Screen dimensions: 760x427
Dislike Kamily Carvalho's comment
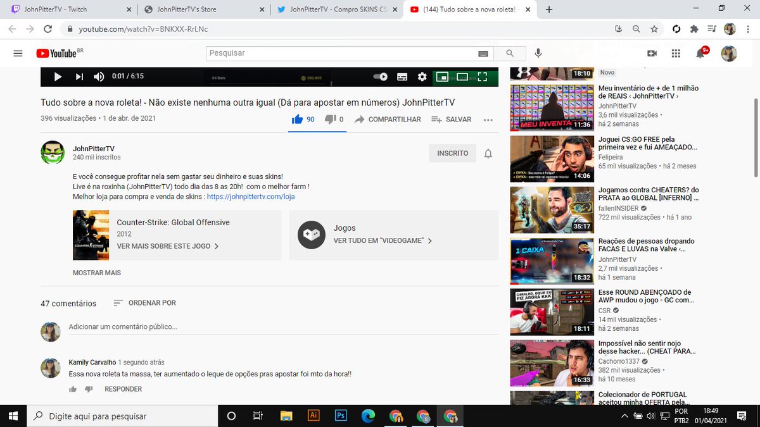pos(89,389)
